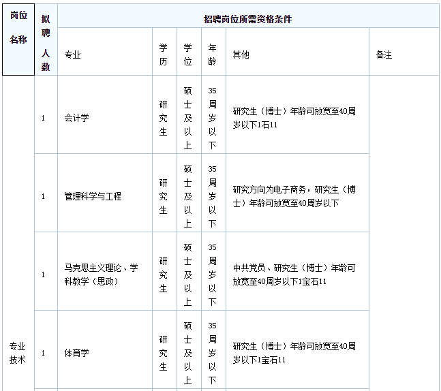
Task: Select the 备注 column header
Action: (x=384, y=54)
